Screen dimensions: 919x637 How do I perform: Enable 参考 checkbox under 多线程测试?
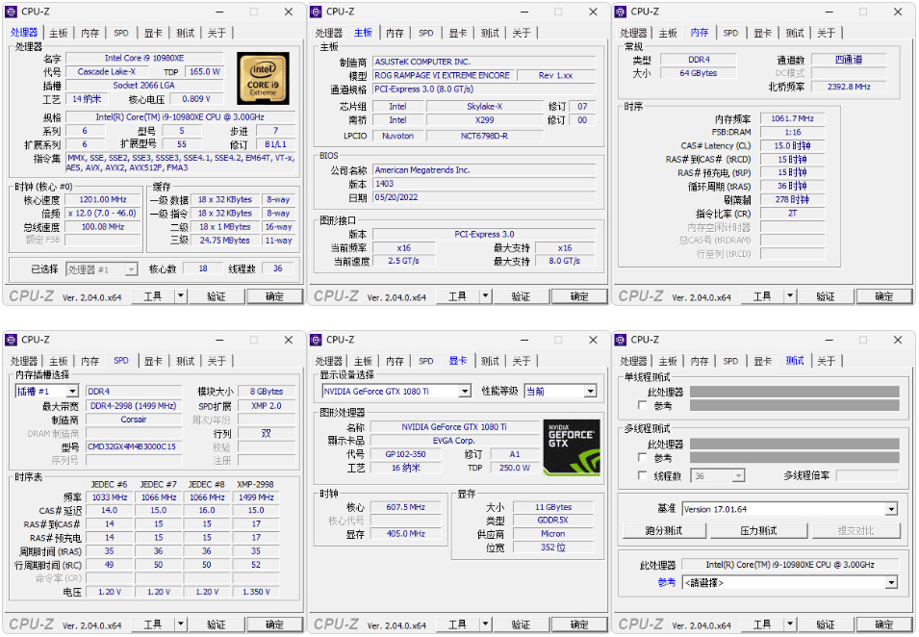[x=643, y=458]
